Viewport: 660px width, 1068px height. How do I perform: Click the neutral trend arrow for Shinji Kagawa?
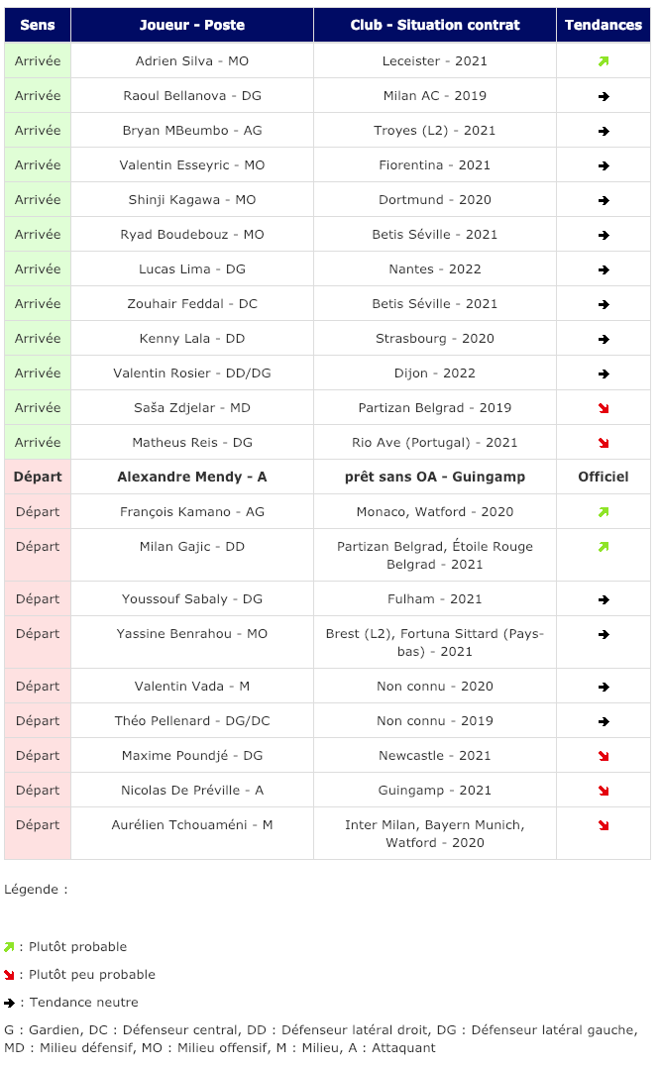click(x=604, y=200)
